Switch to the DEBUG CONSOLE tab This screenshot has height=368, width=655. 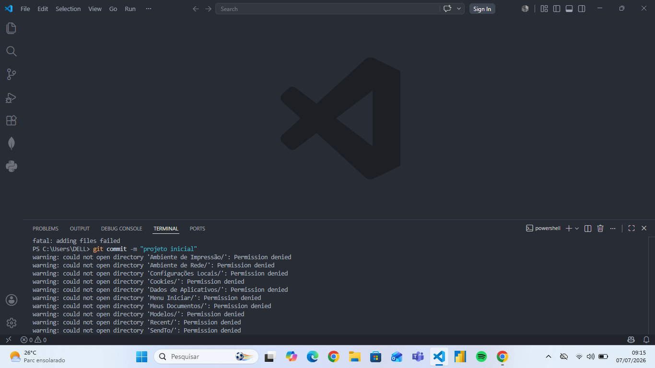click(121, 229)
